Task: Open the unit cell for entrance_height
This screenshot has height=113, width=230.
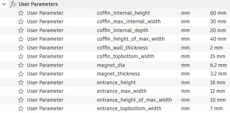Action: coord(185,82)
